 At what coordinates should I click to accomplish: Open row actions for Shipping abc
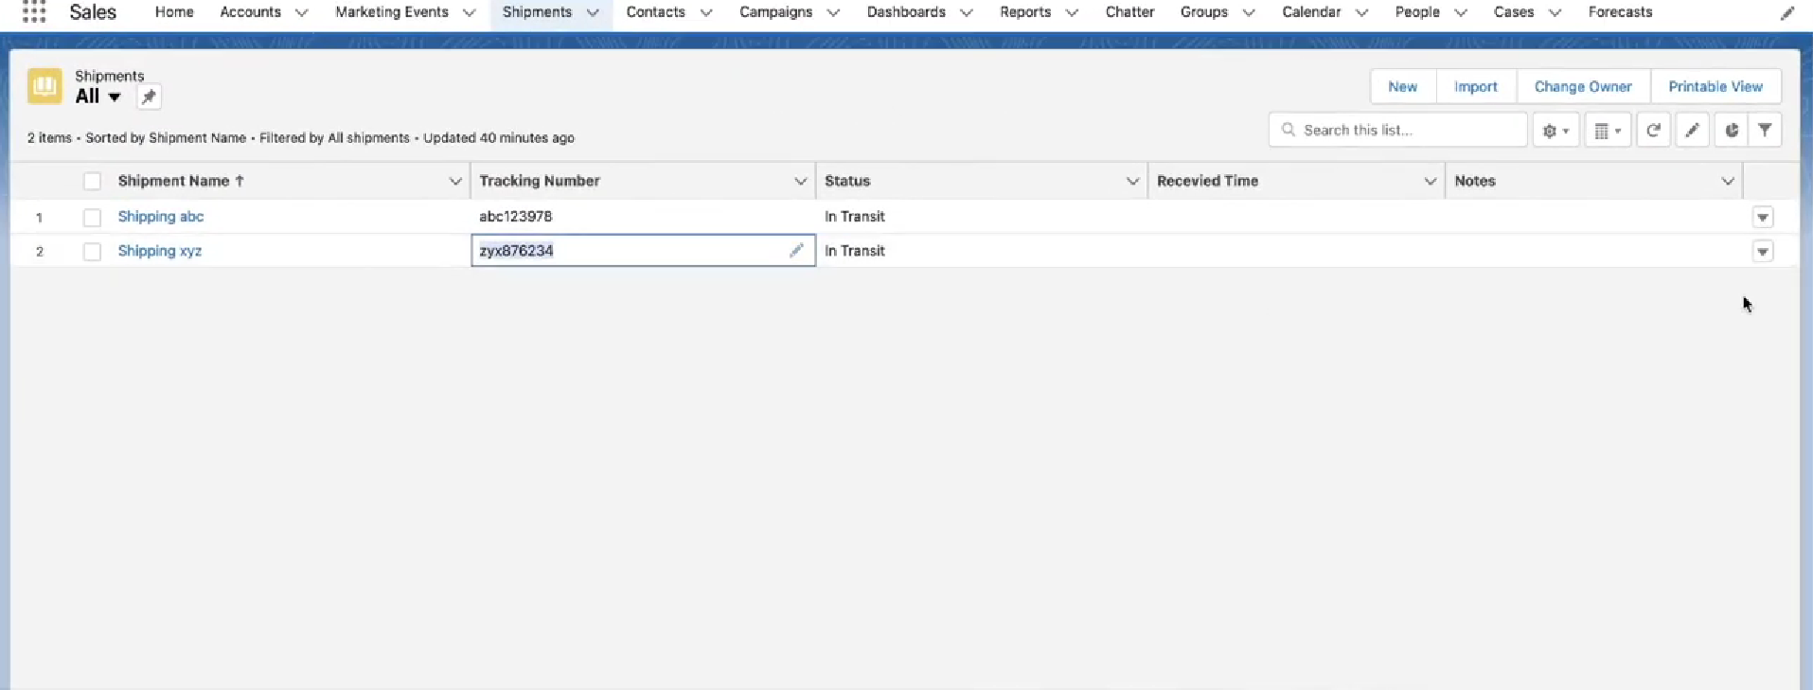click(1762, 218)
